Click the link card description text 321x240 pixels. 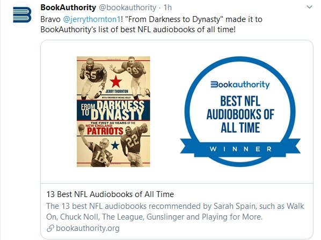click(x=175, y=212)
